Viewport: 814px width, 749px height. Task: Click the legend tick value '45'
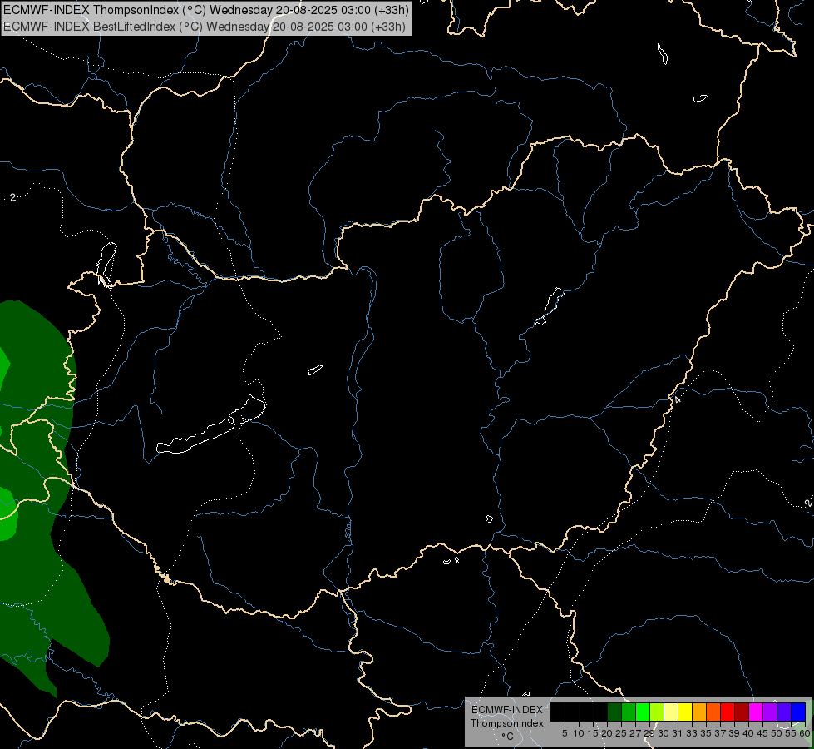pyautogui.click(x=762, y=733)
